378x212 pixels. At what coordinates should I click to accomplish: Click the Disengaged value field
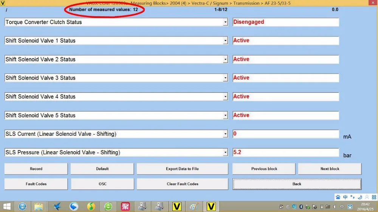click(286, 22)
